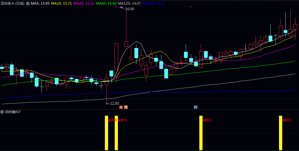This screenshot has width=299, height=151.
Task: Expand the 动向擒牛F indicator menu arrow
Action: [x=2, y=112]
